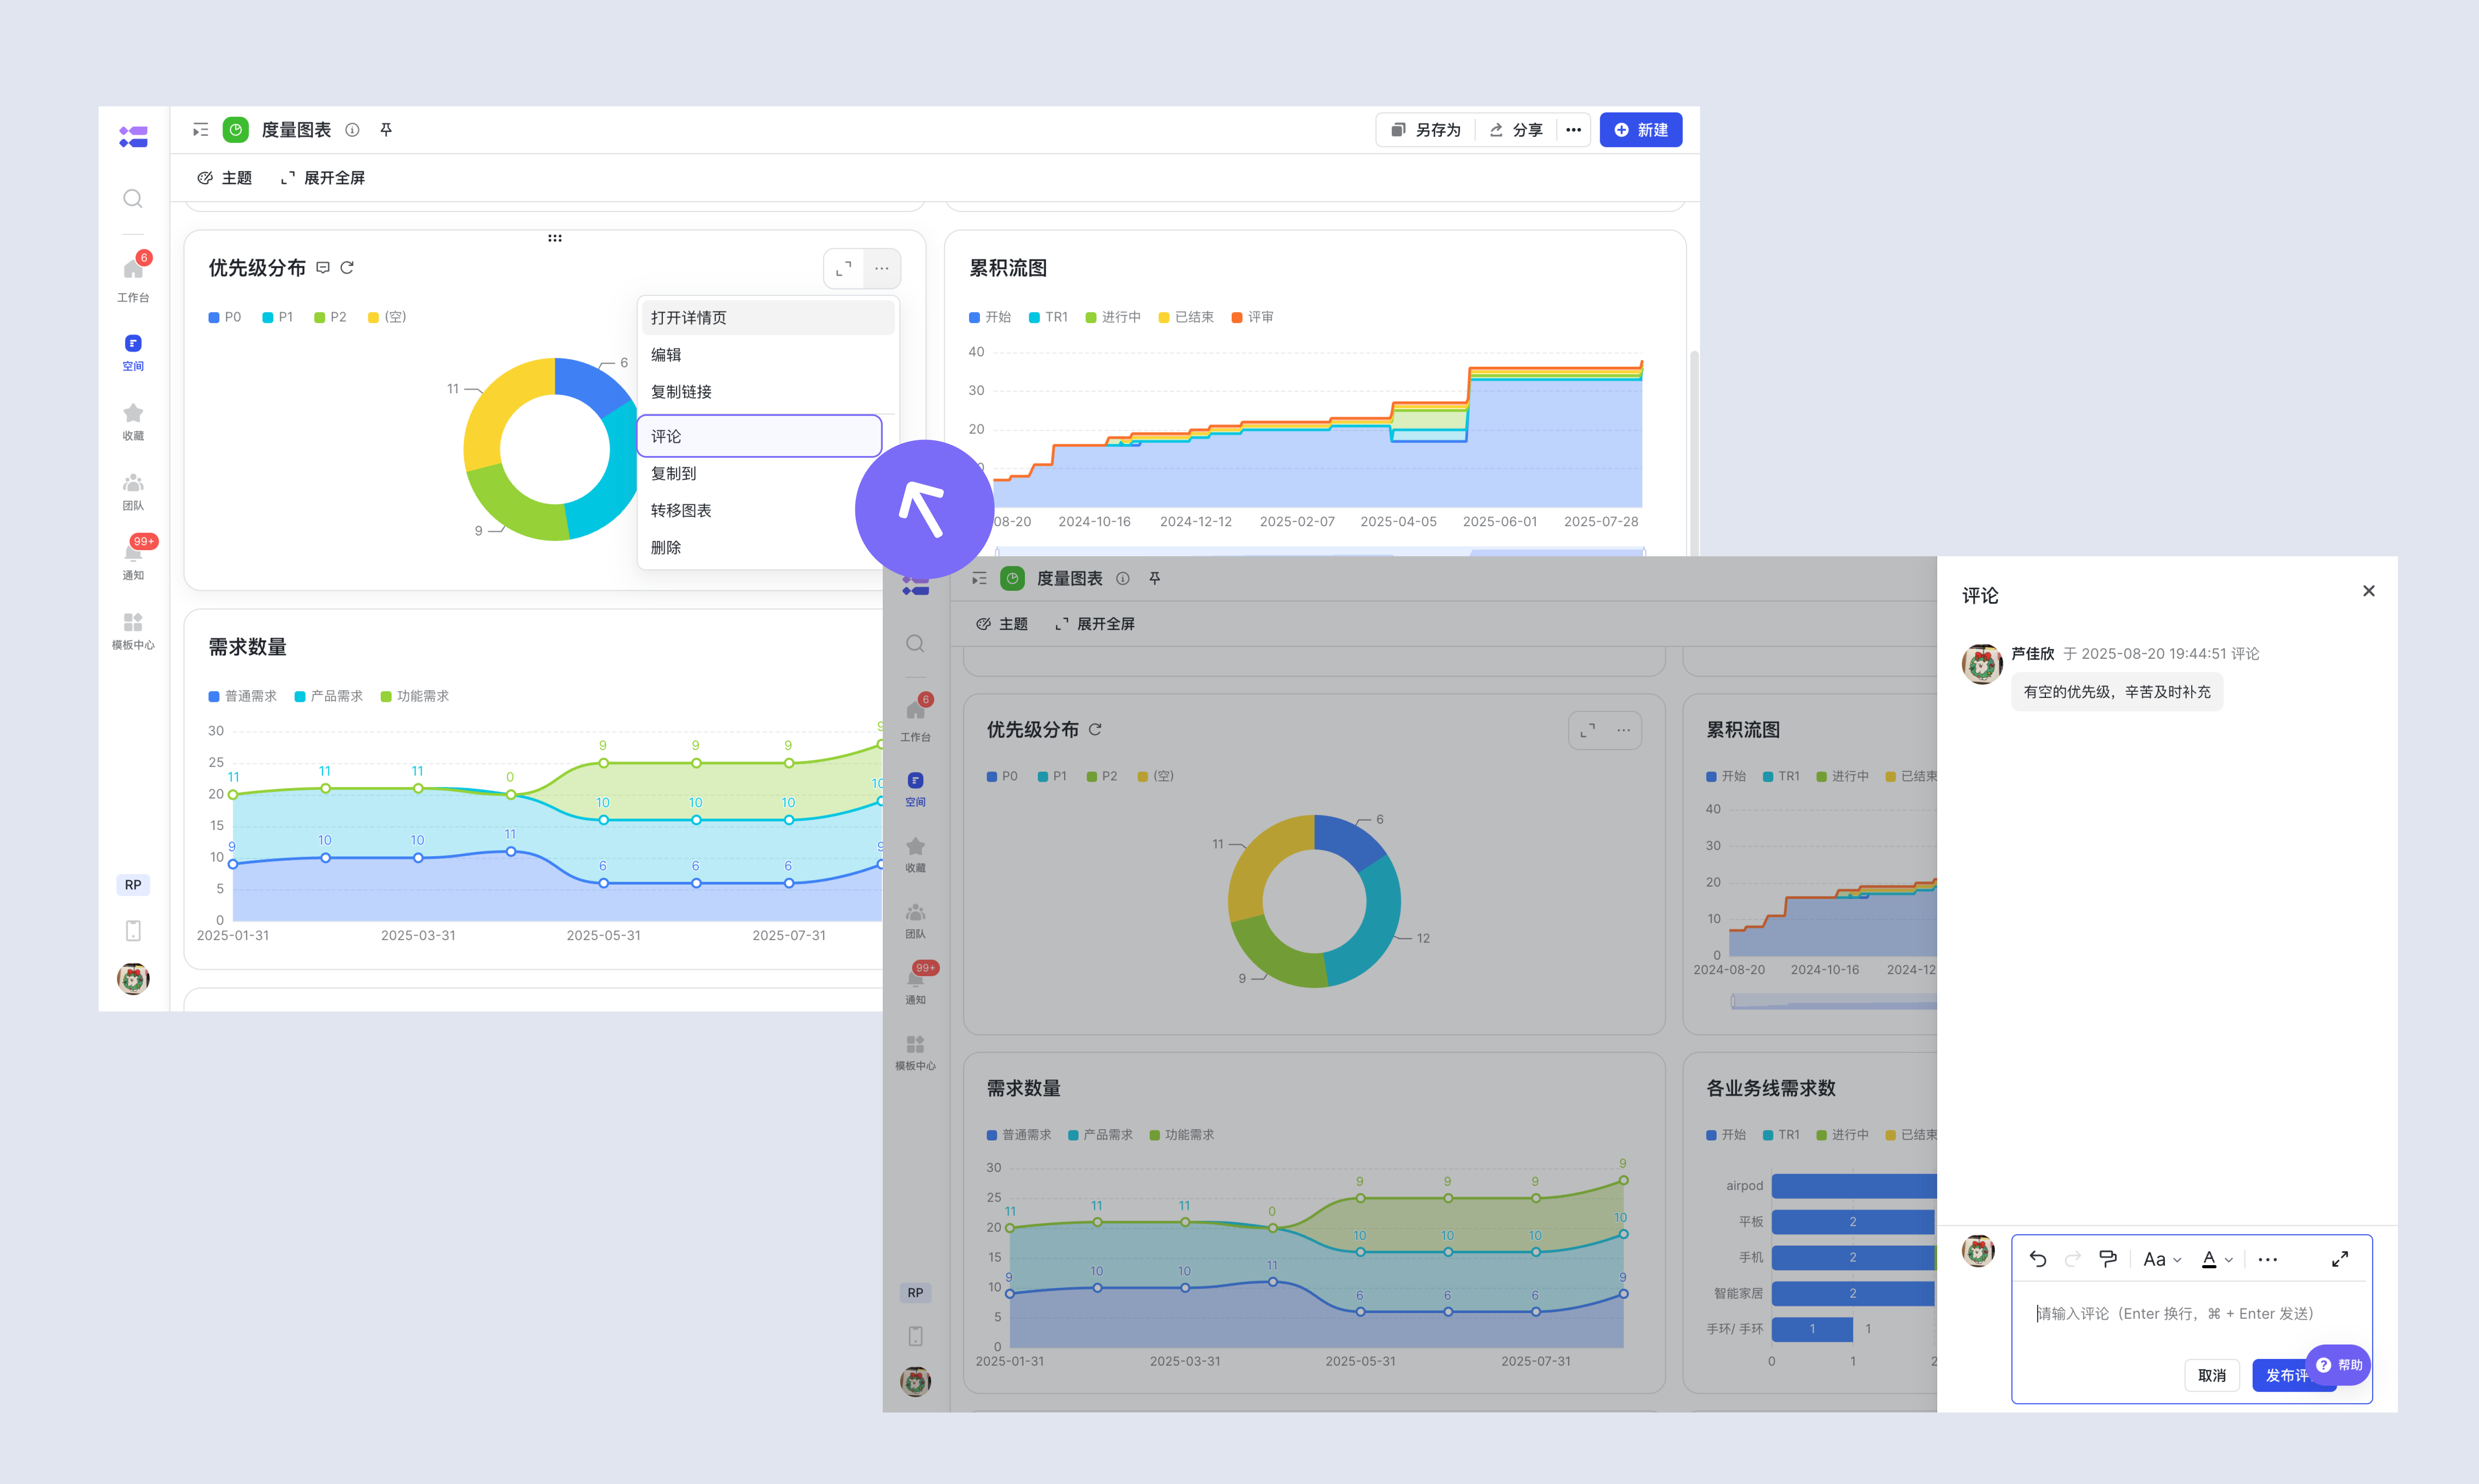The height and width of the screenshot is (1484, 2479).
Task: Undo in the comment editor toolbar
Action: [x=2038, y=1259]
